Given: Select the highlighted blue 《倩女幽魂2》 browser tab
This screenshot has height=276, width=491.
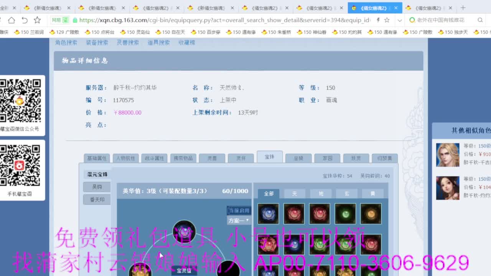Looking at the screenshot, I should [375, 8].
